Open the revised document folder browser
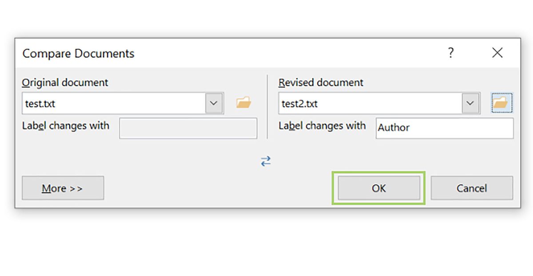This screenshot has width=533, height=276. [x=501, y=102]
